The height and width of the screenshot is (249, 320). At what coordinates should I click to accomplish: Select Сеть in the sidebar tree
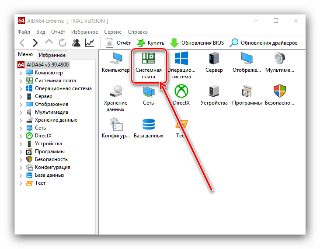pyautogui.click(x=36, y=128)
